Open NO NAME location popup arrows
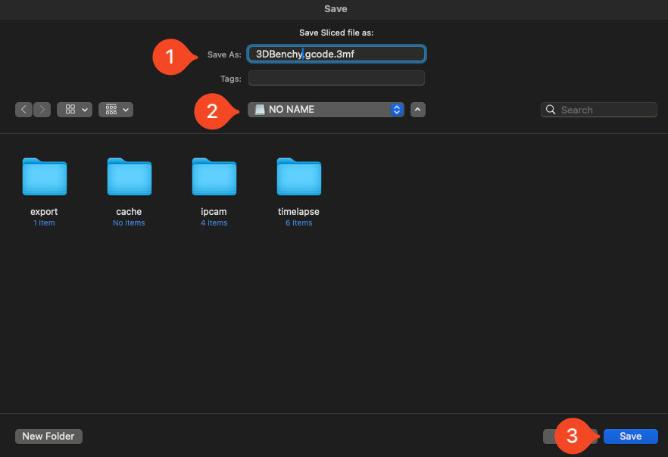 click(x=396, y=110)
